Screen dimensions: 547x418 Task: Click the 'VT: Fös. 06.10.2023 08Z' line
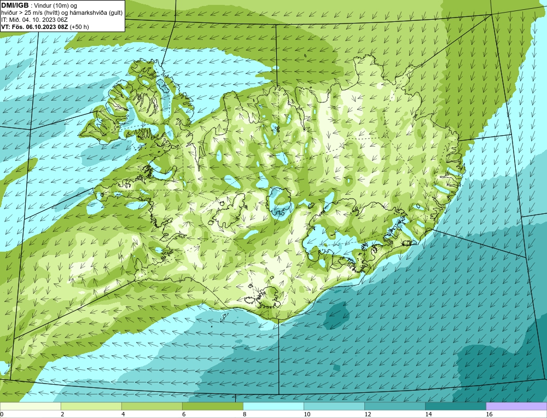pyautogui.click(x=45, y=26)
